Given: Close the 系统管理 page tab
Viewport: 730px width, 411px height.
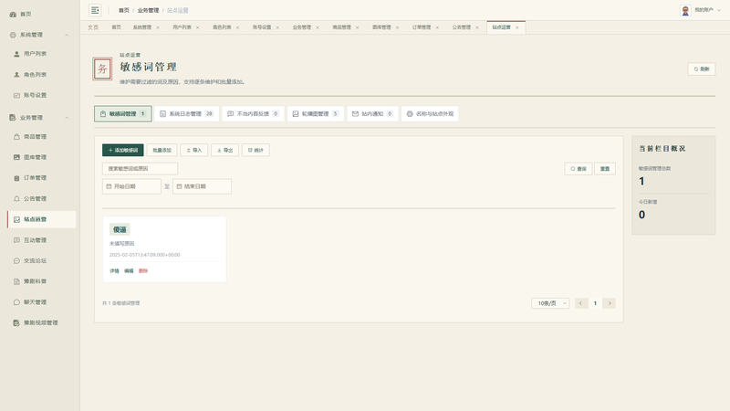Looking at the screenshot, I should (x=158, y=28).
